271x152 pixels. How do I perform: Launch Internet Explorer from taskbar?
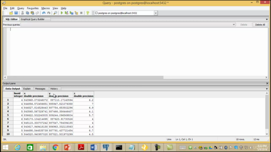(x=17, y=147)
